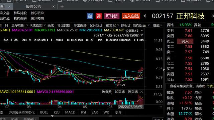Click the 金额 value 12.77亿
214x120 pixels.
[x=185, y=114]
